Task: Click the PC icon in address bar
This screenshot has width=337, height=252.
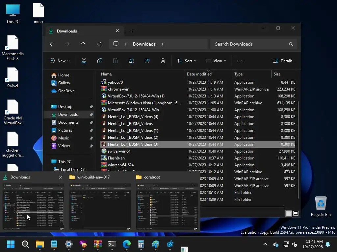Action: (116, 44)
